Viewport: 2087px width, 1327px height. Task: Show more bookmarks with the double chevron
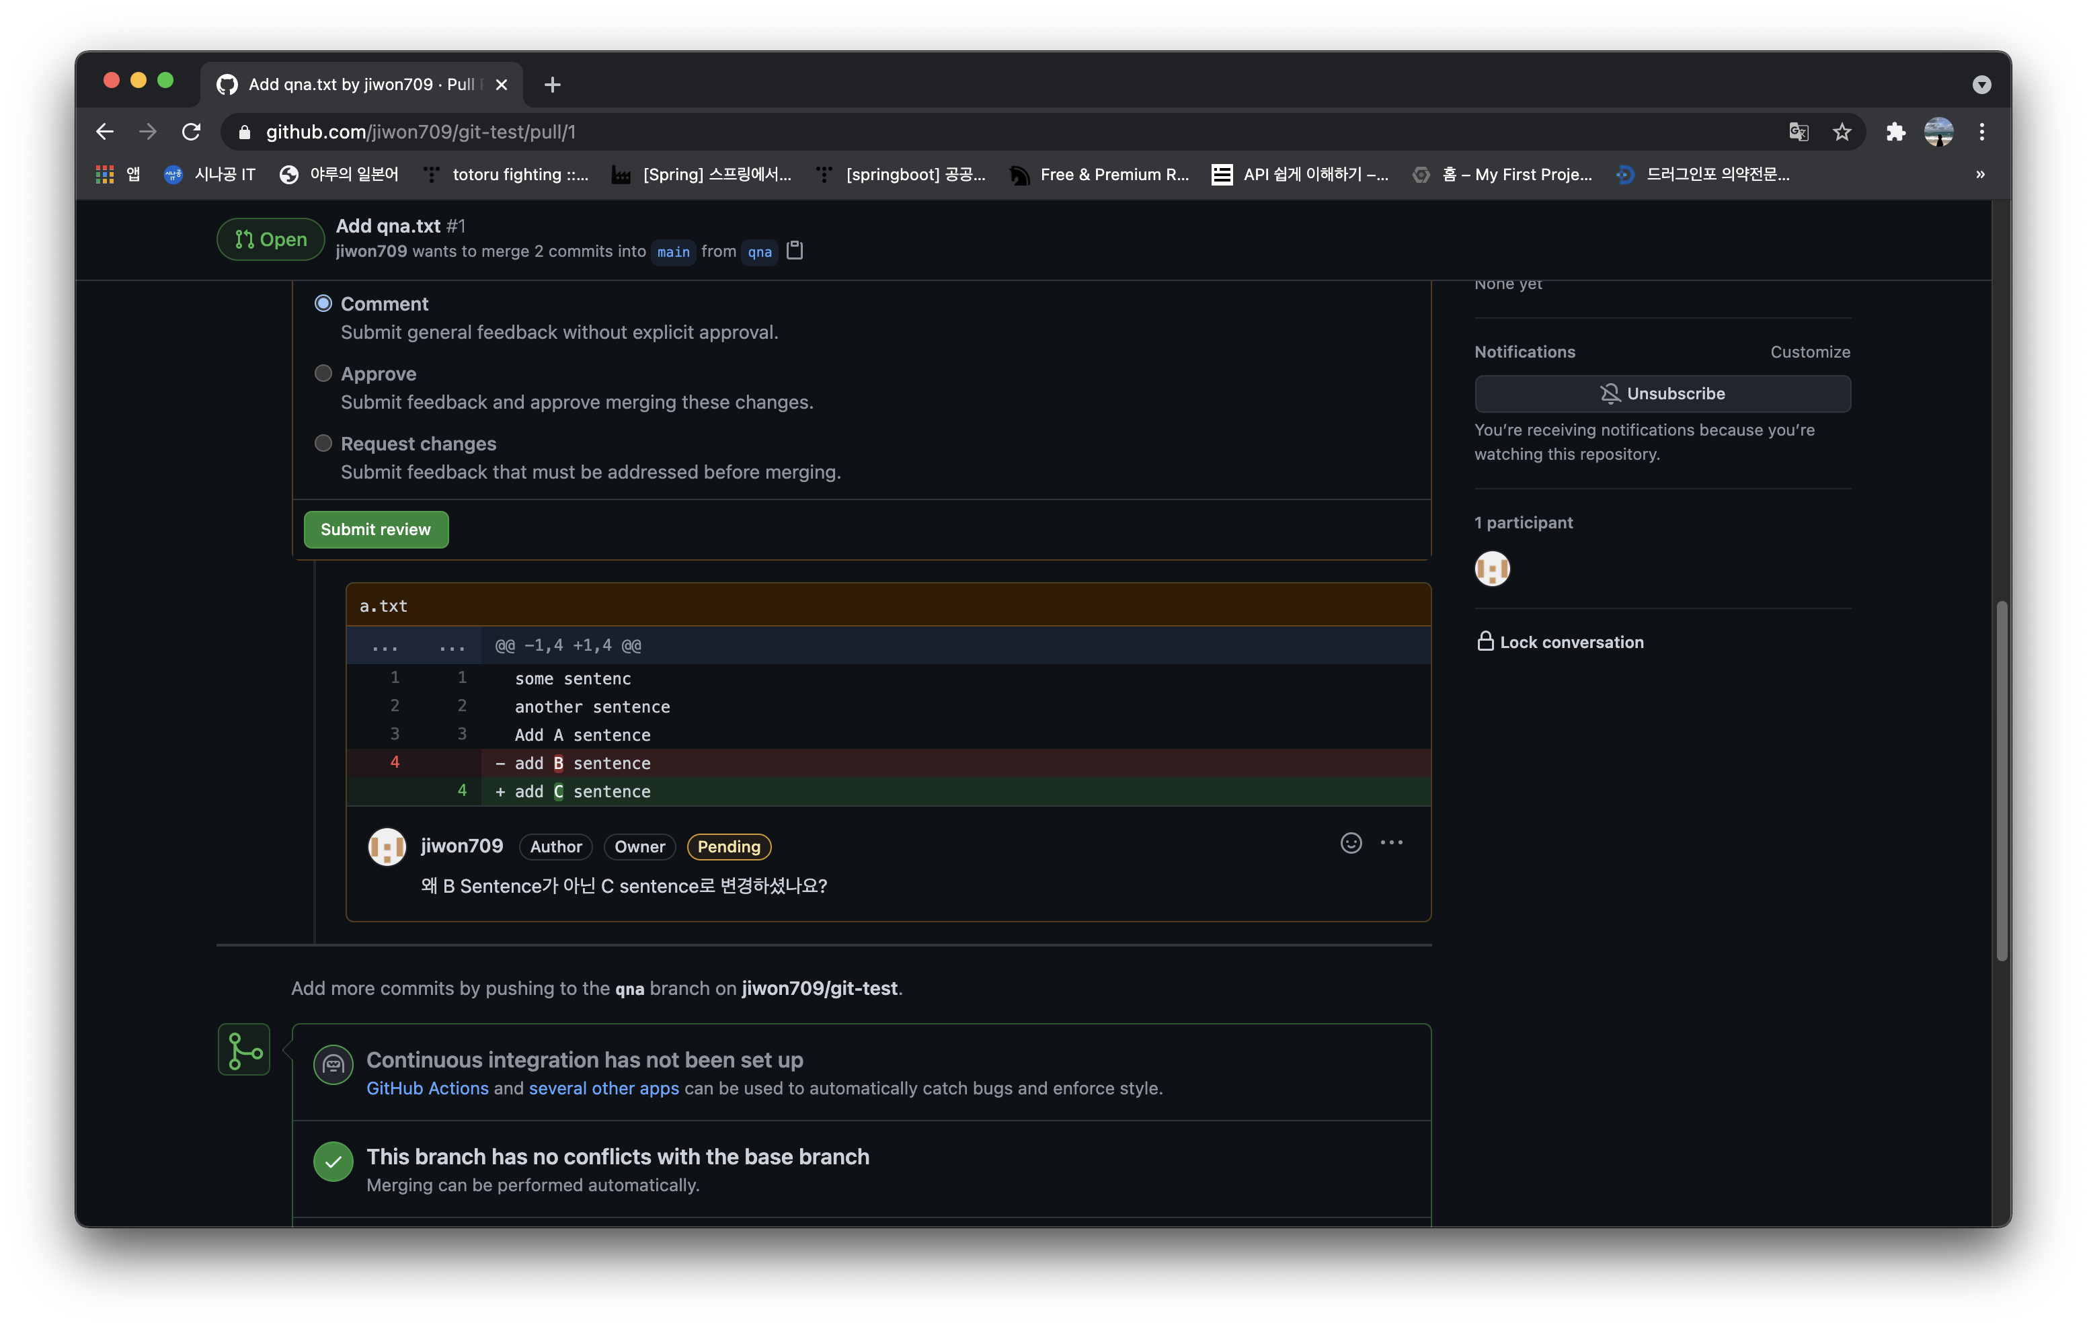tap(1980, 174)
